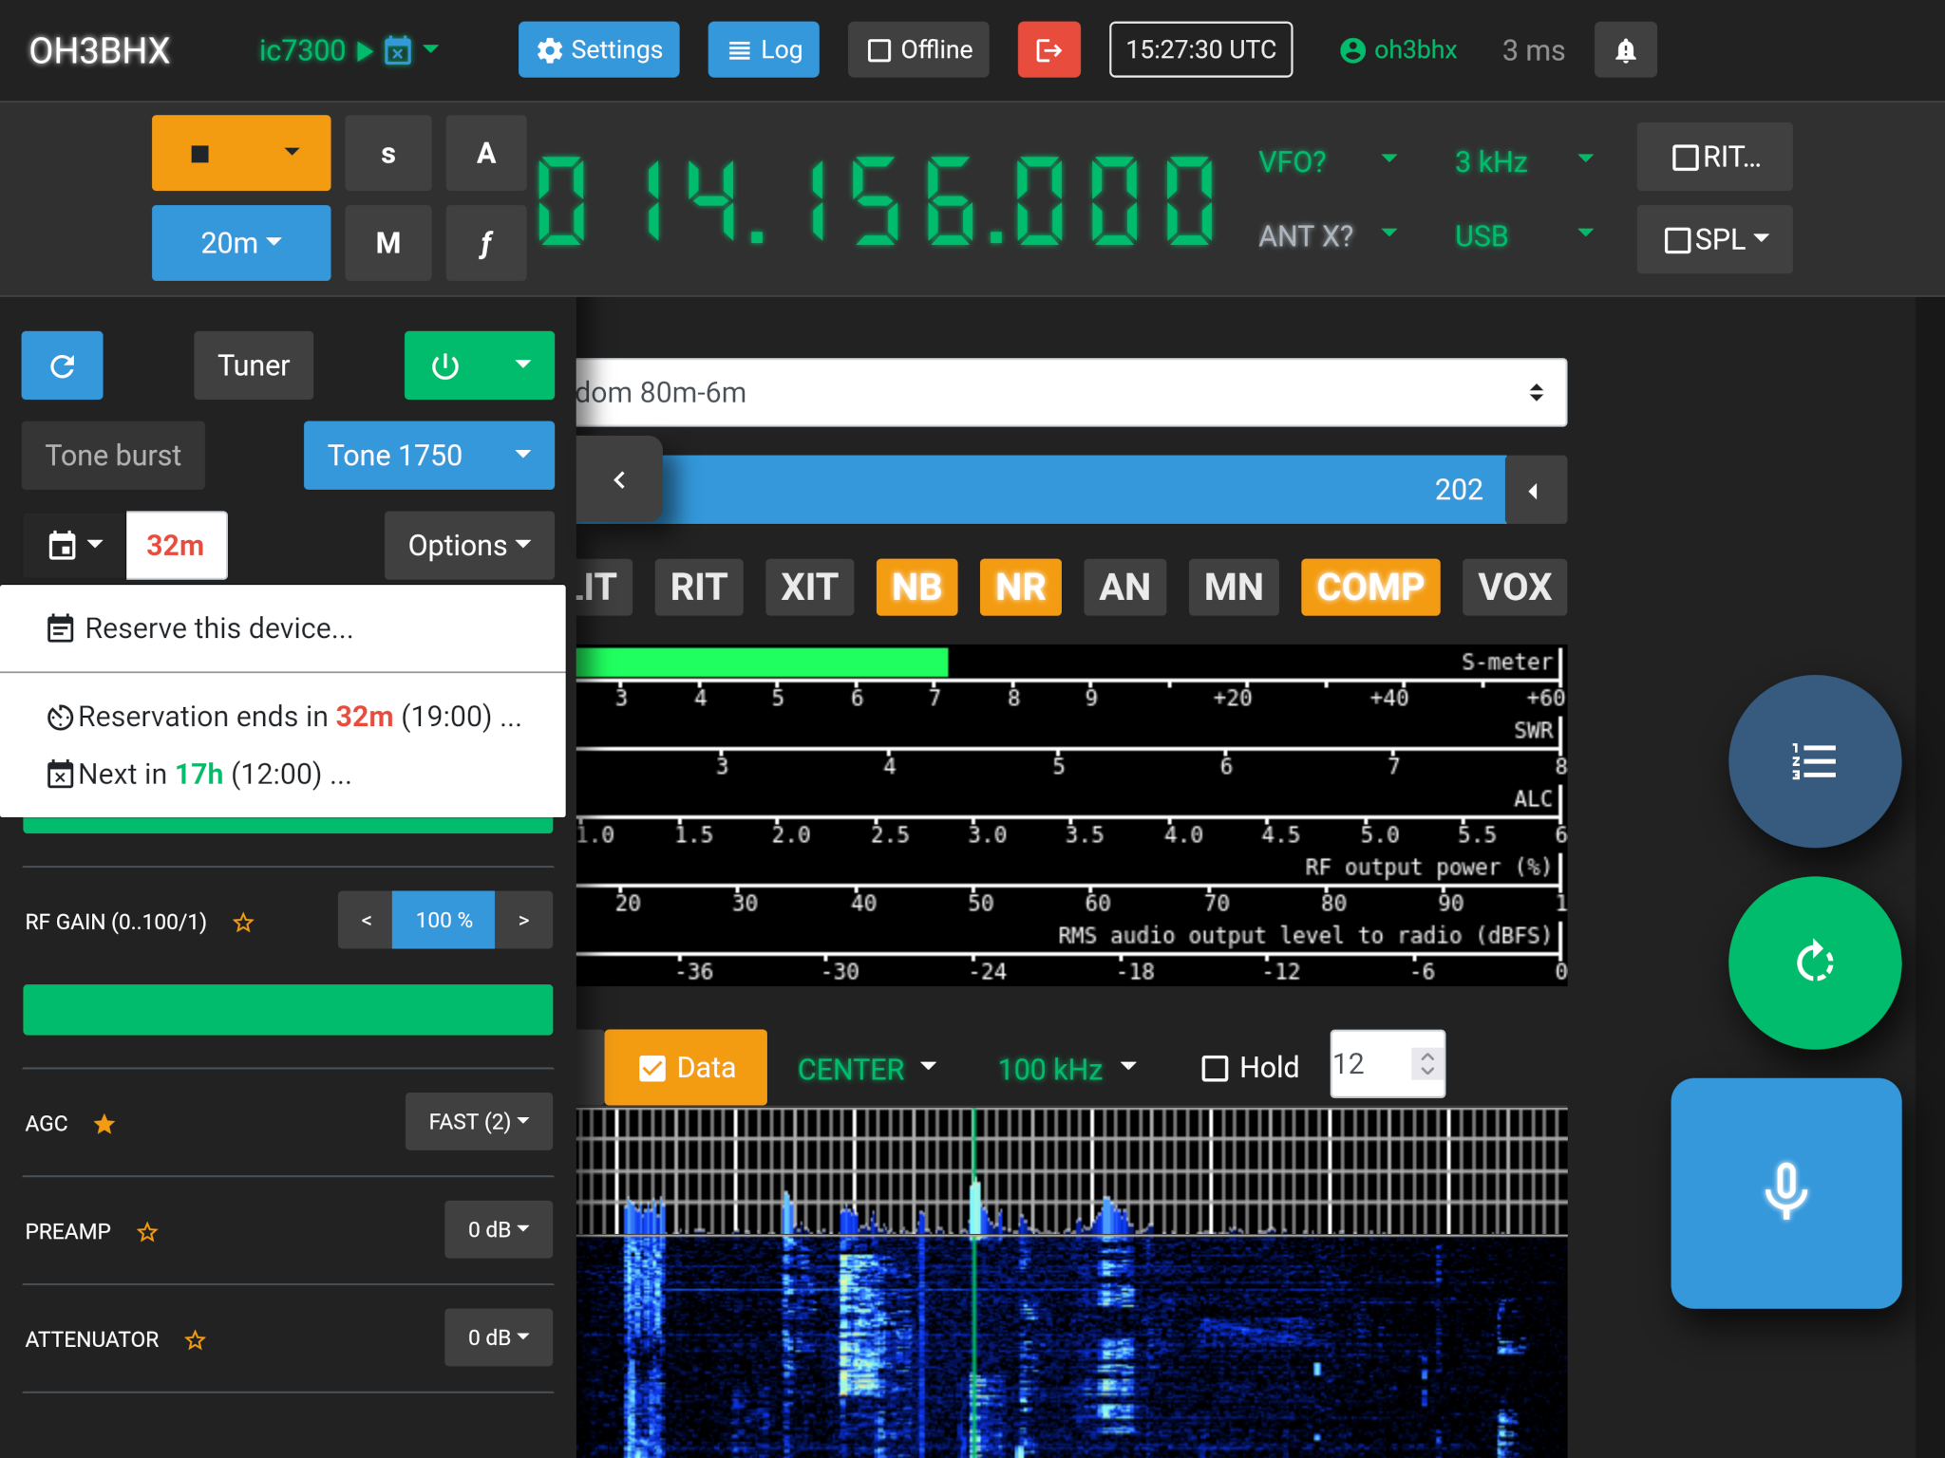Expand the AGC FAST (2) dropdown
This screenshot has height=1458, width=1945.
point(479,1122)
